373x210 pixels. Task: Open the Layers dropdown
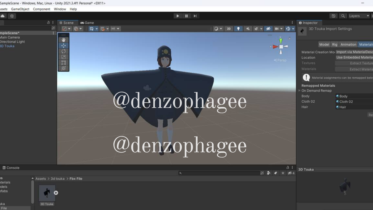(x=359, y=16)
